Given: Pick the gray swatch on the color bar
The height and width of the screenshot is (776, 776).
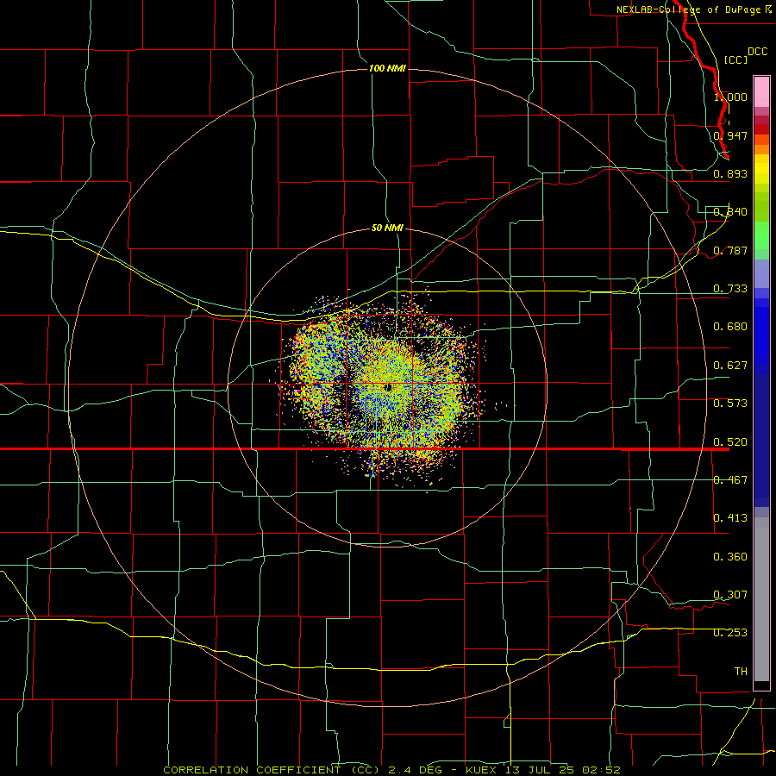Looking at the screenshot, I should point(761,599).
